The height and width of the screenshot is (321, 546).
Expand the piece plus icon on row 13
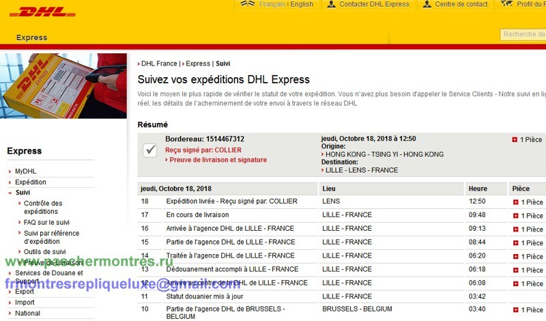[x=516, y=270]
